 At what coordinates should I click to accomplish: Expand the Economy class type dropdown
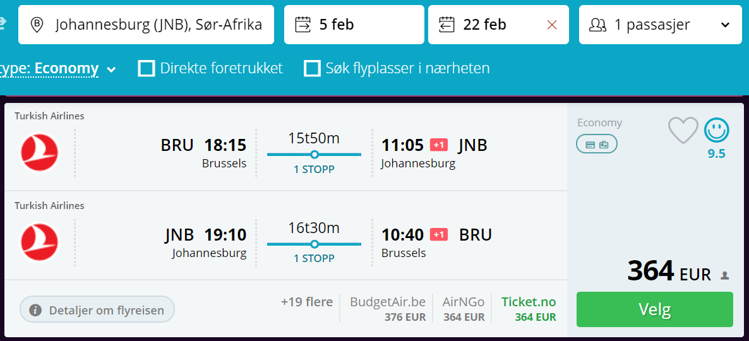[x=57, y=69]
